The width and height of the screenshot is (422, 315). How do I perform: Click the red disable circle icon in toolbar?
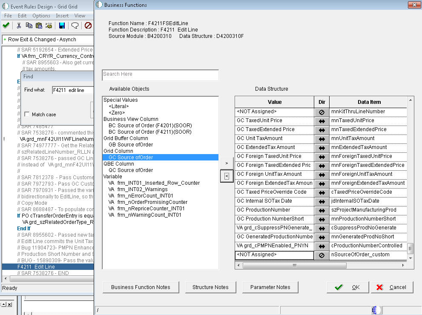click(x=88, y=26)
